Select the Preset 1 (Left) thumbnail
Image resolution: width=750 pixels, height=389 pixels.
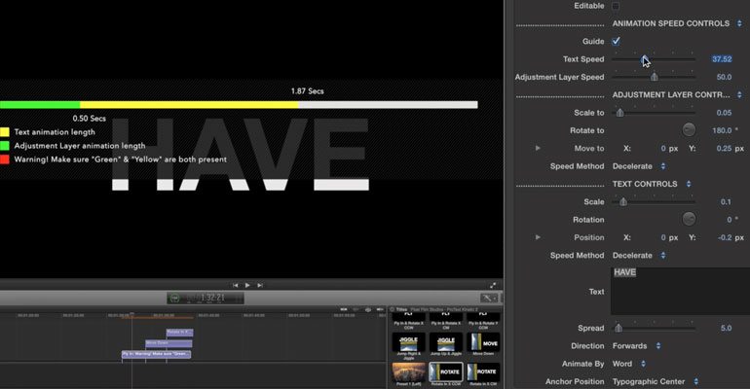[x=408, y=371]
